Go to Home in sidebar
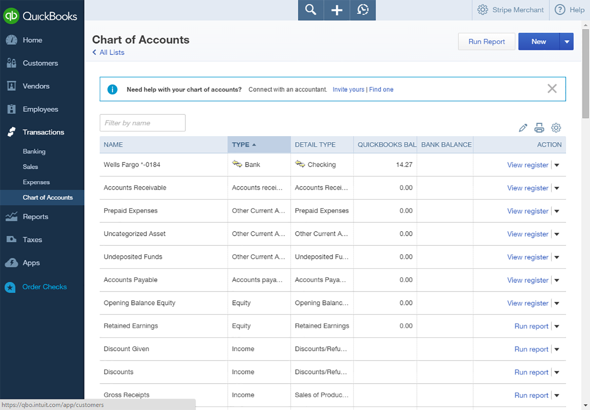This screenshot has height=410, width=590. click(32, 40)
